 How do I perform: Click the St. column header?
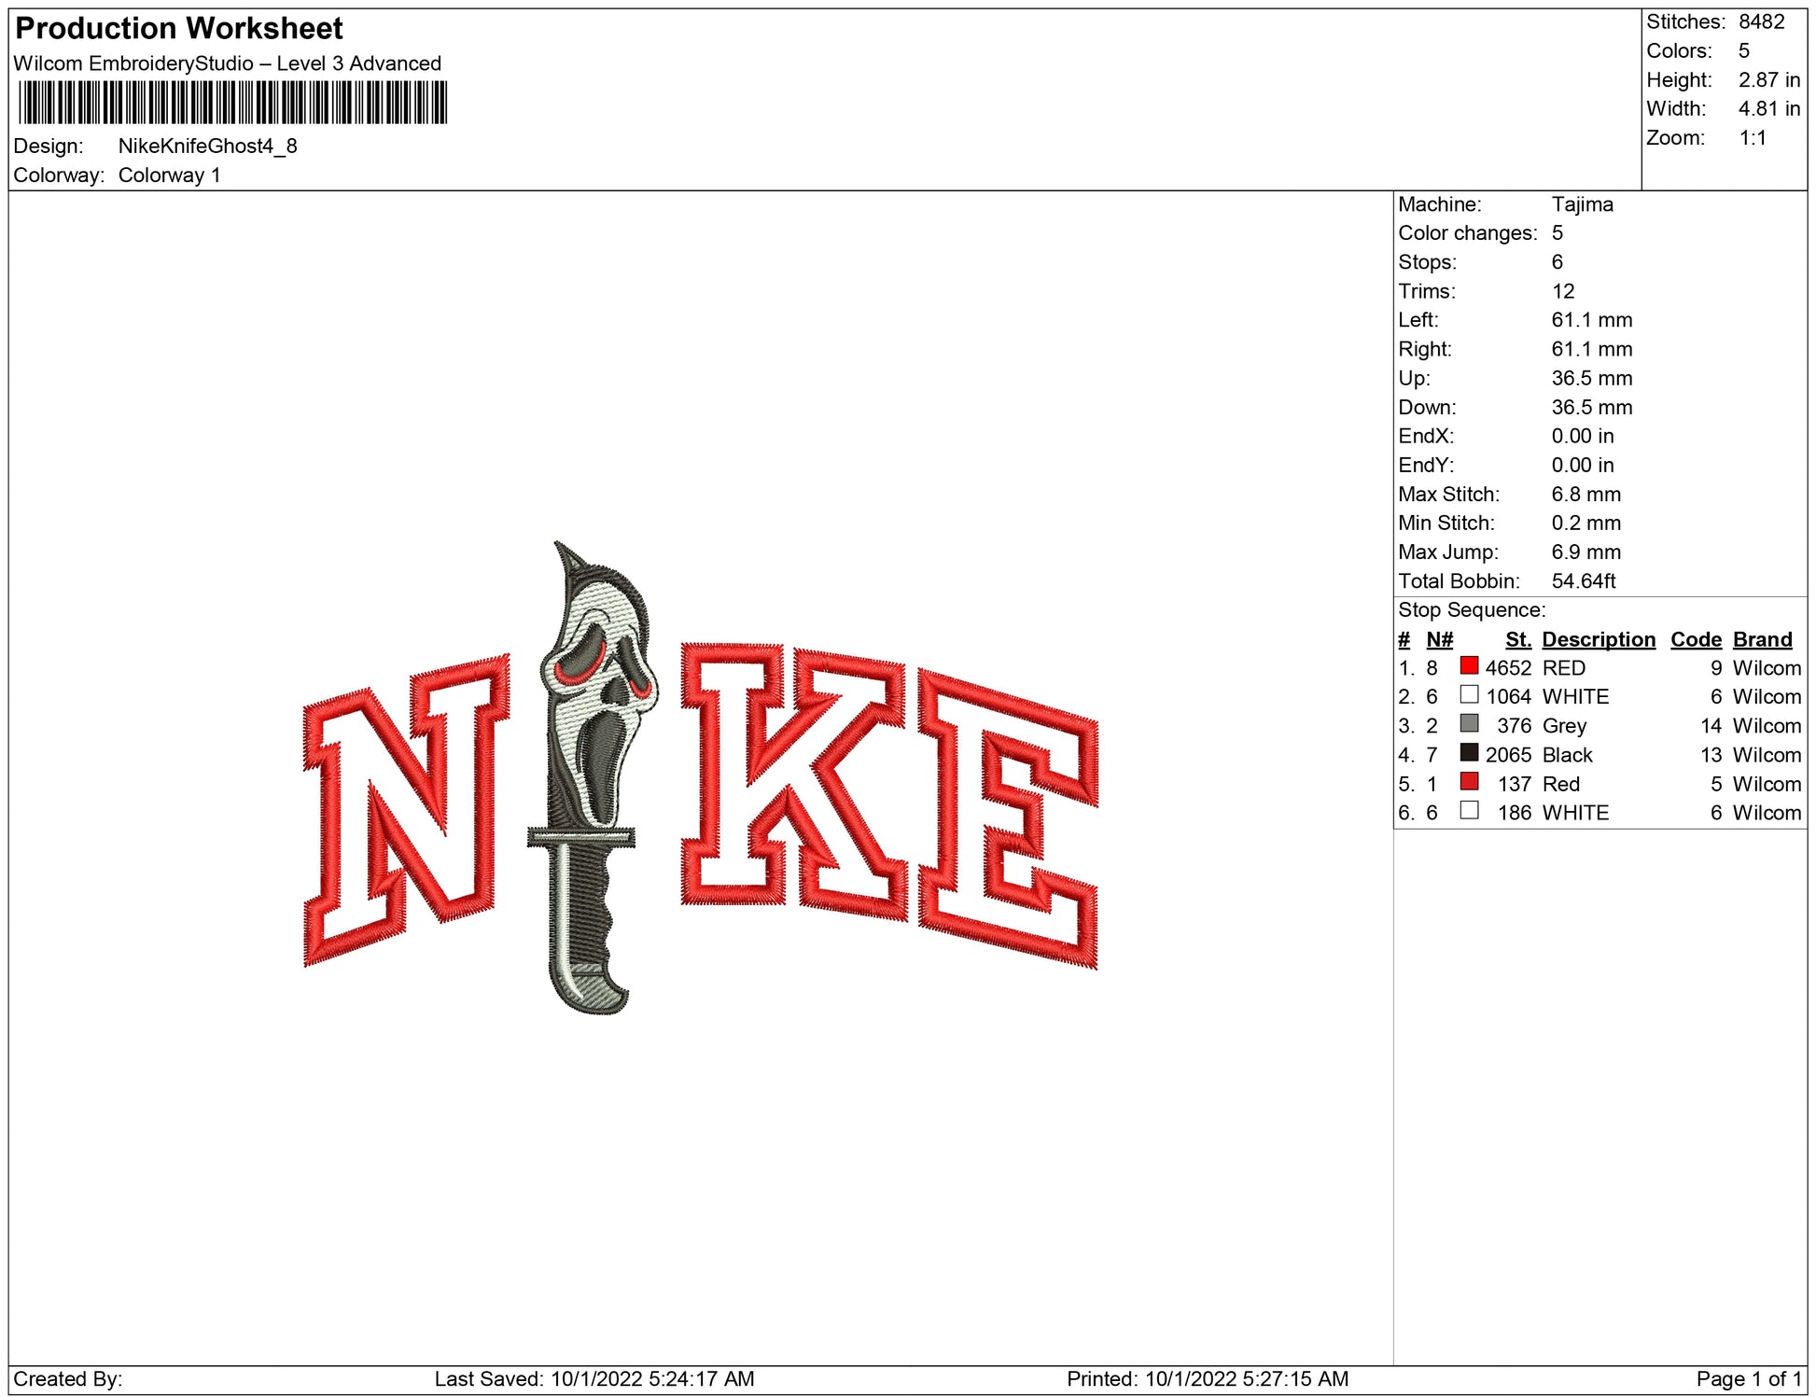[1517, 639]
